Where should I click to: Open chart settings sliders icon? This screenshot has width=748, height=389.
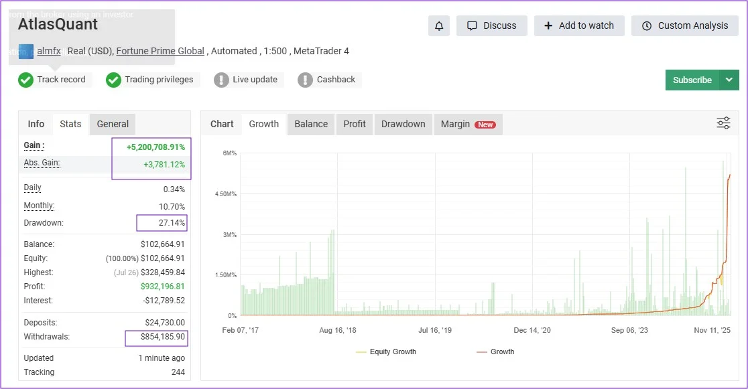click(x=723, y=123)
